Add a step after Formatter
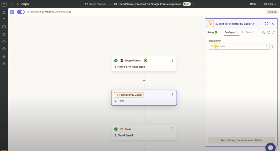Screen dimensions: 280x151 [144, 115]
